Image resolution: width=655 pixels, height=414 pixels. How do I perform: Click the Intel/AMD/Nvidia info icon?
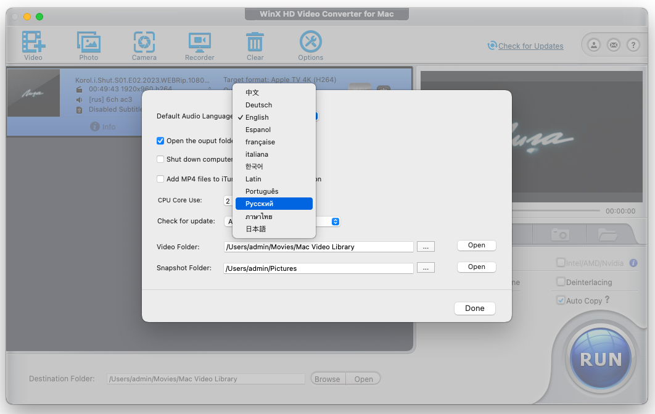pyautogui.click(x=633, y=263)
